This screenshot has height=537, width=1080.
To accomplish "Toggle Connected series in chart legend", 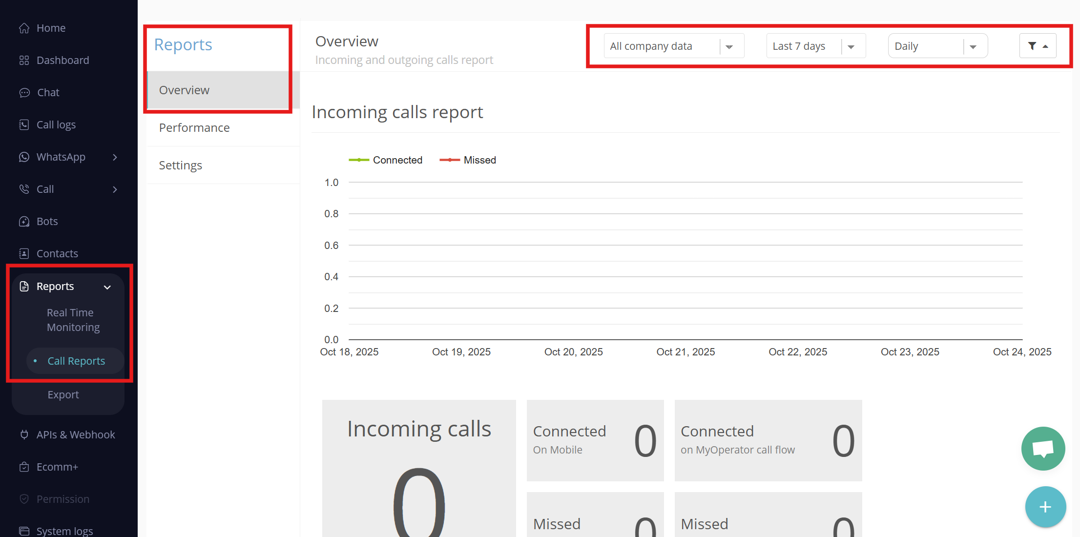I will point(386,160).
